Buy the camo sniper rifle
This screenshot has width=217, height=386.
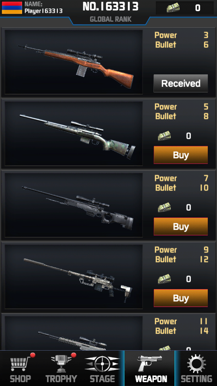coord(181,155)
